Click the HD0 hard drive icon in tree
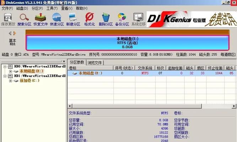237x142 pixels. click(x=10, y=66)
